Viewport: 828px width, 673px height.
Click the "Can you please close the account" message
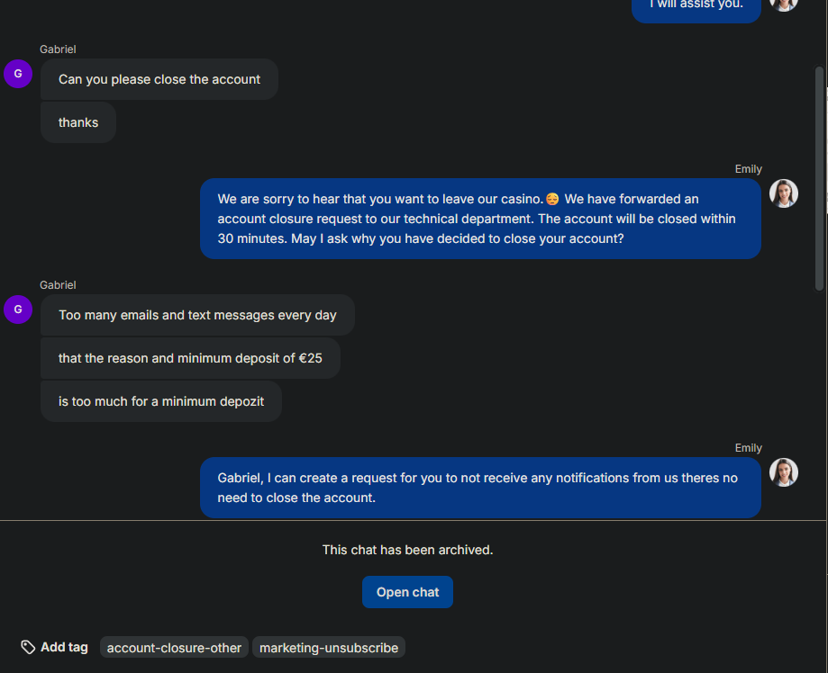click(x=159, y=79)
